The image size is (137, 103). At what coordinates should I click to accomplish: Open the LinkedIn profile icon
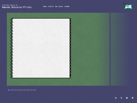(116, 98)
